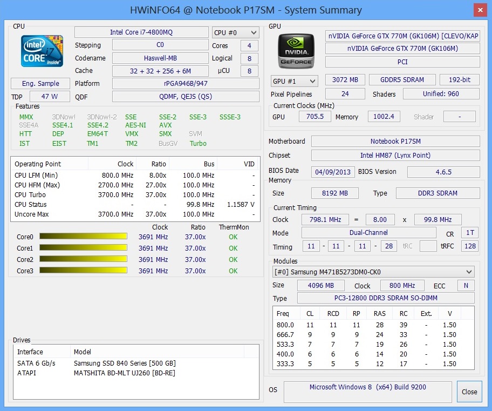The width and height of the screenshot is (492, 411).
Task: Click the Interface column header in Drives
Action: click(x=42, y=352)
